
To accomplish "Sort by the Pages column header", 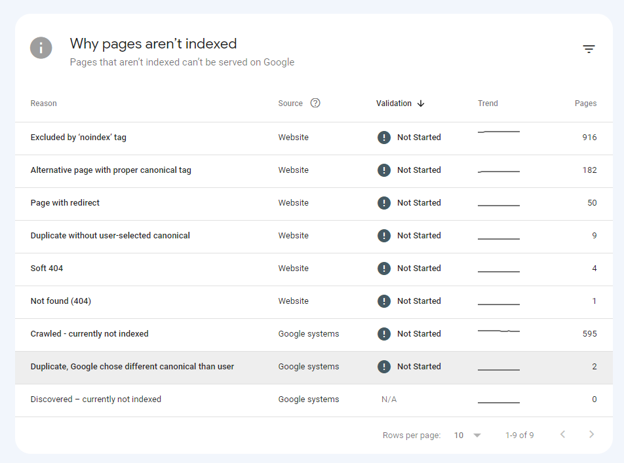I will [x=585, y=103].
